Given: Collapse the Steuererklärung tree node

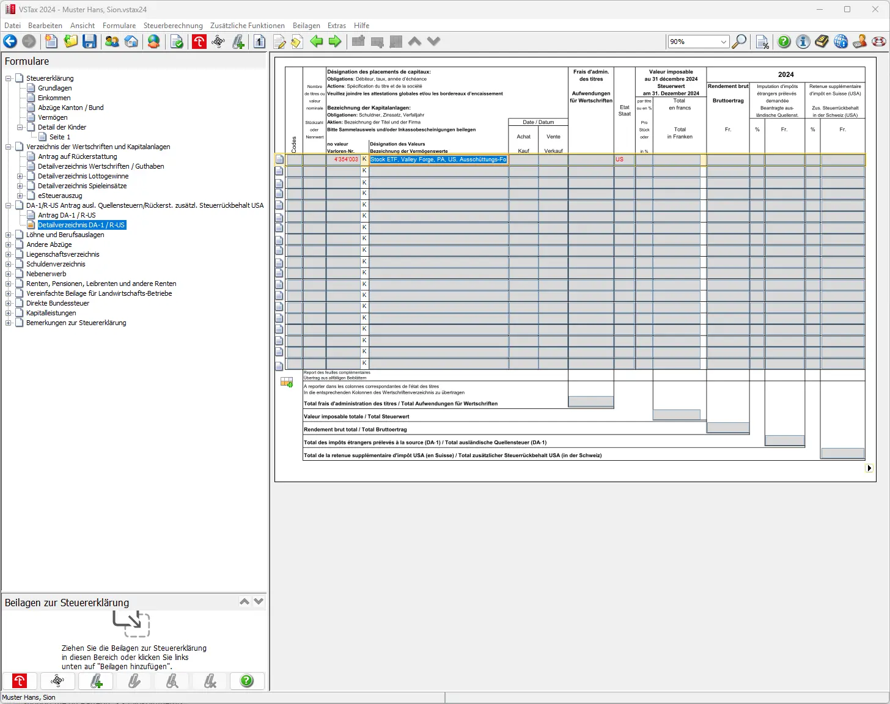Looking at the screenshot, I should point(9,78).
